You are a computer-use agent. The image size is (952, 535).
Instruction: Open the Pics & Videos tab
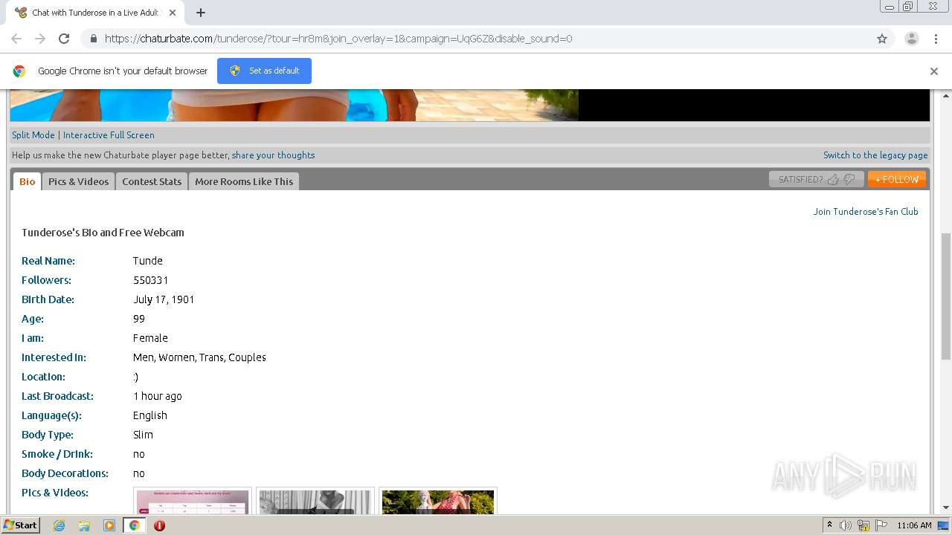click(x=78, y=181)
